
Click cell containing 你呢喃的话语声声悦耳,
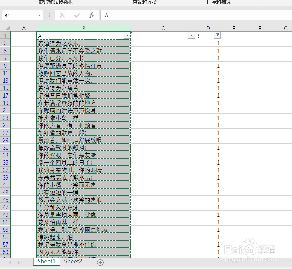click(x=84, y=110)
